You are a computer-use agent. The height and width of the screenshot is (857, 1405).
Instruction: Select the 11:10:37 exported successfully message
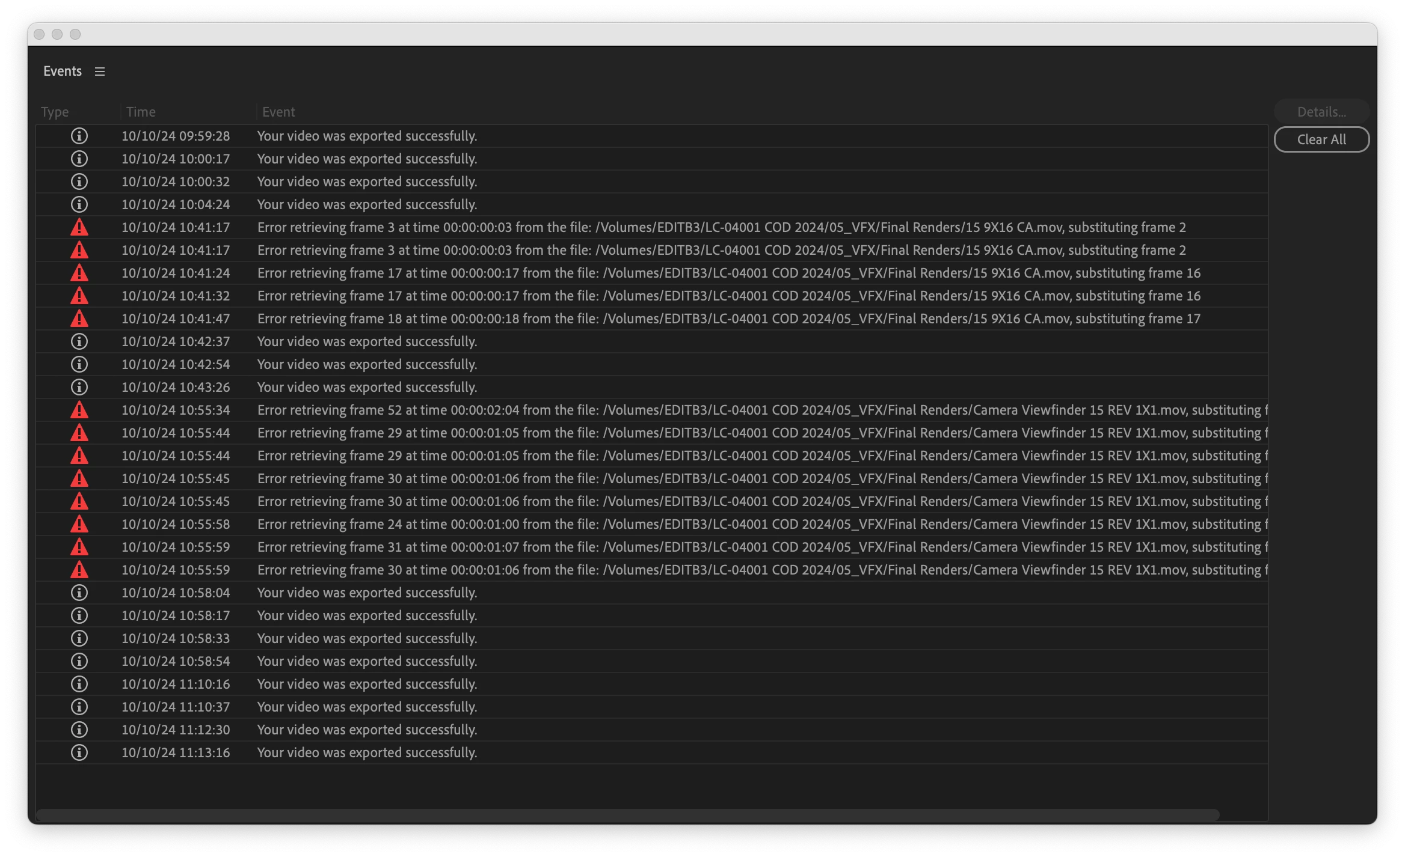[x=367, y=707]
